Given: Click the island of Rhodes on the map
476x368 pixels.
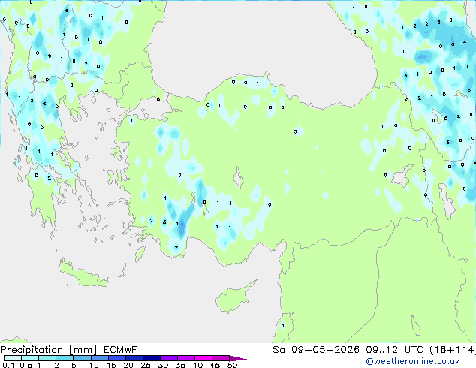Looking at the screenshot, I should tap(140, 254).
